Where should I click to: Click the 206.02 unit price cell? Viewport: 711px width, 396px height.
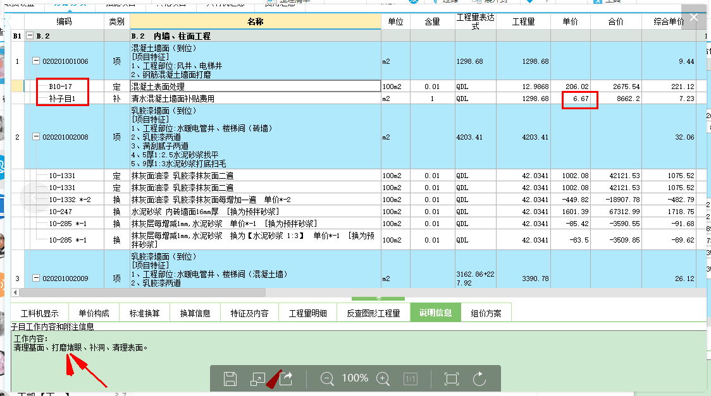pyautogui.click(x=571, y=87)
